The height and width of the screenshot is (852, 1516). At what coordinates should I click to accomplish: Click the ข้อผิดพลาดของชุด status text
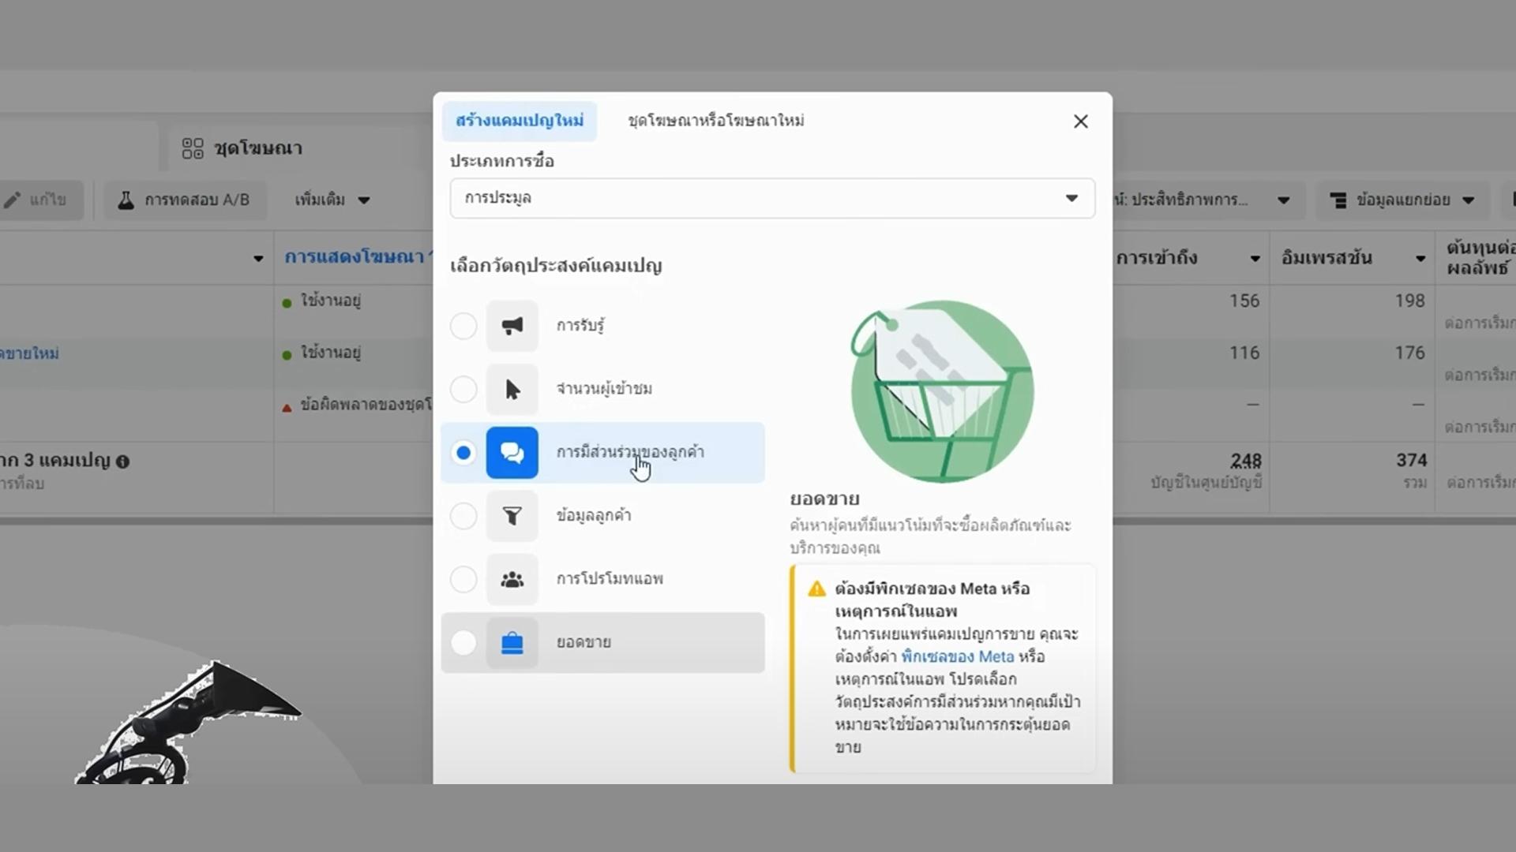tap(366, 405)
